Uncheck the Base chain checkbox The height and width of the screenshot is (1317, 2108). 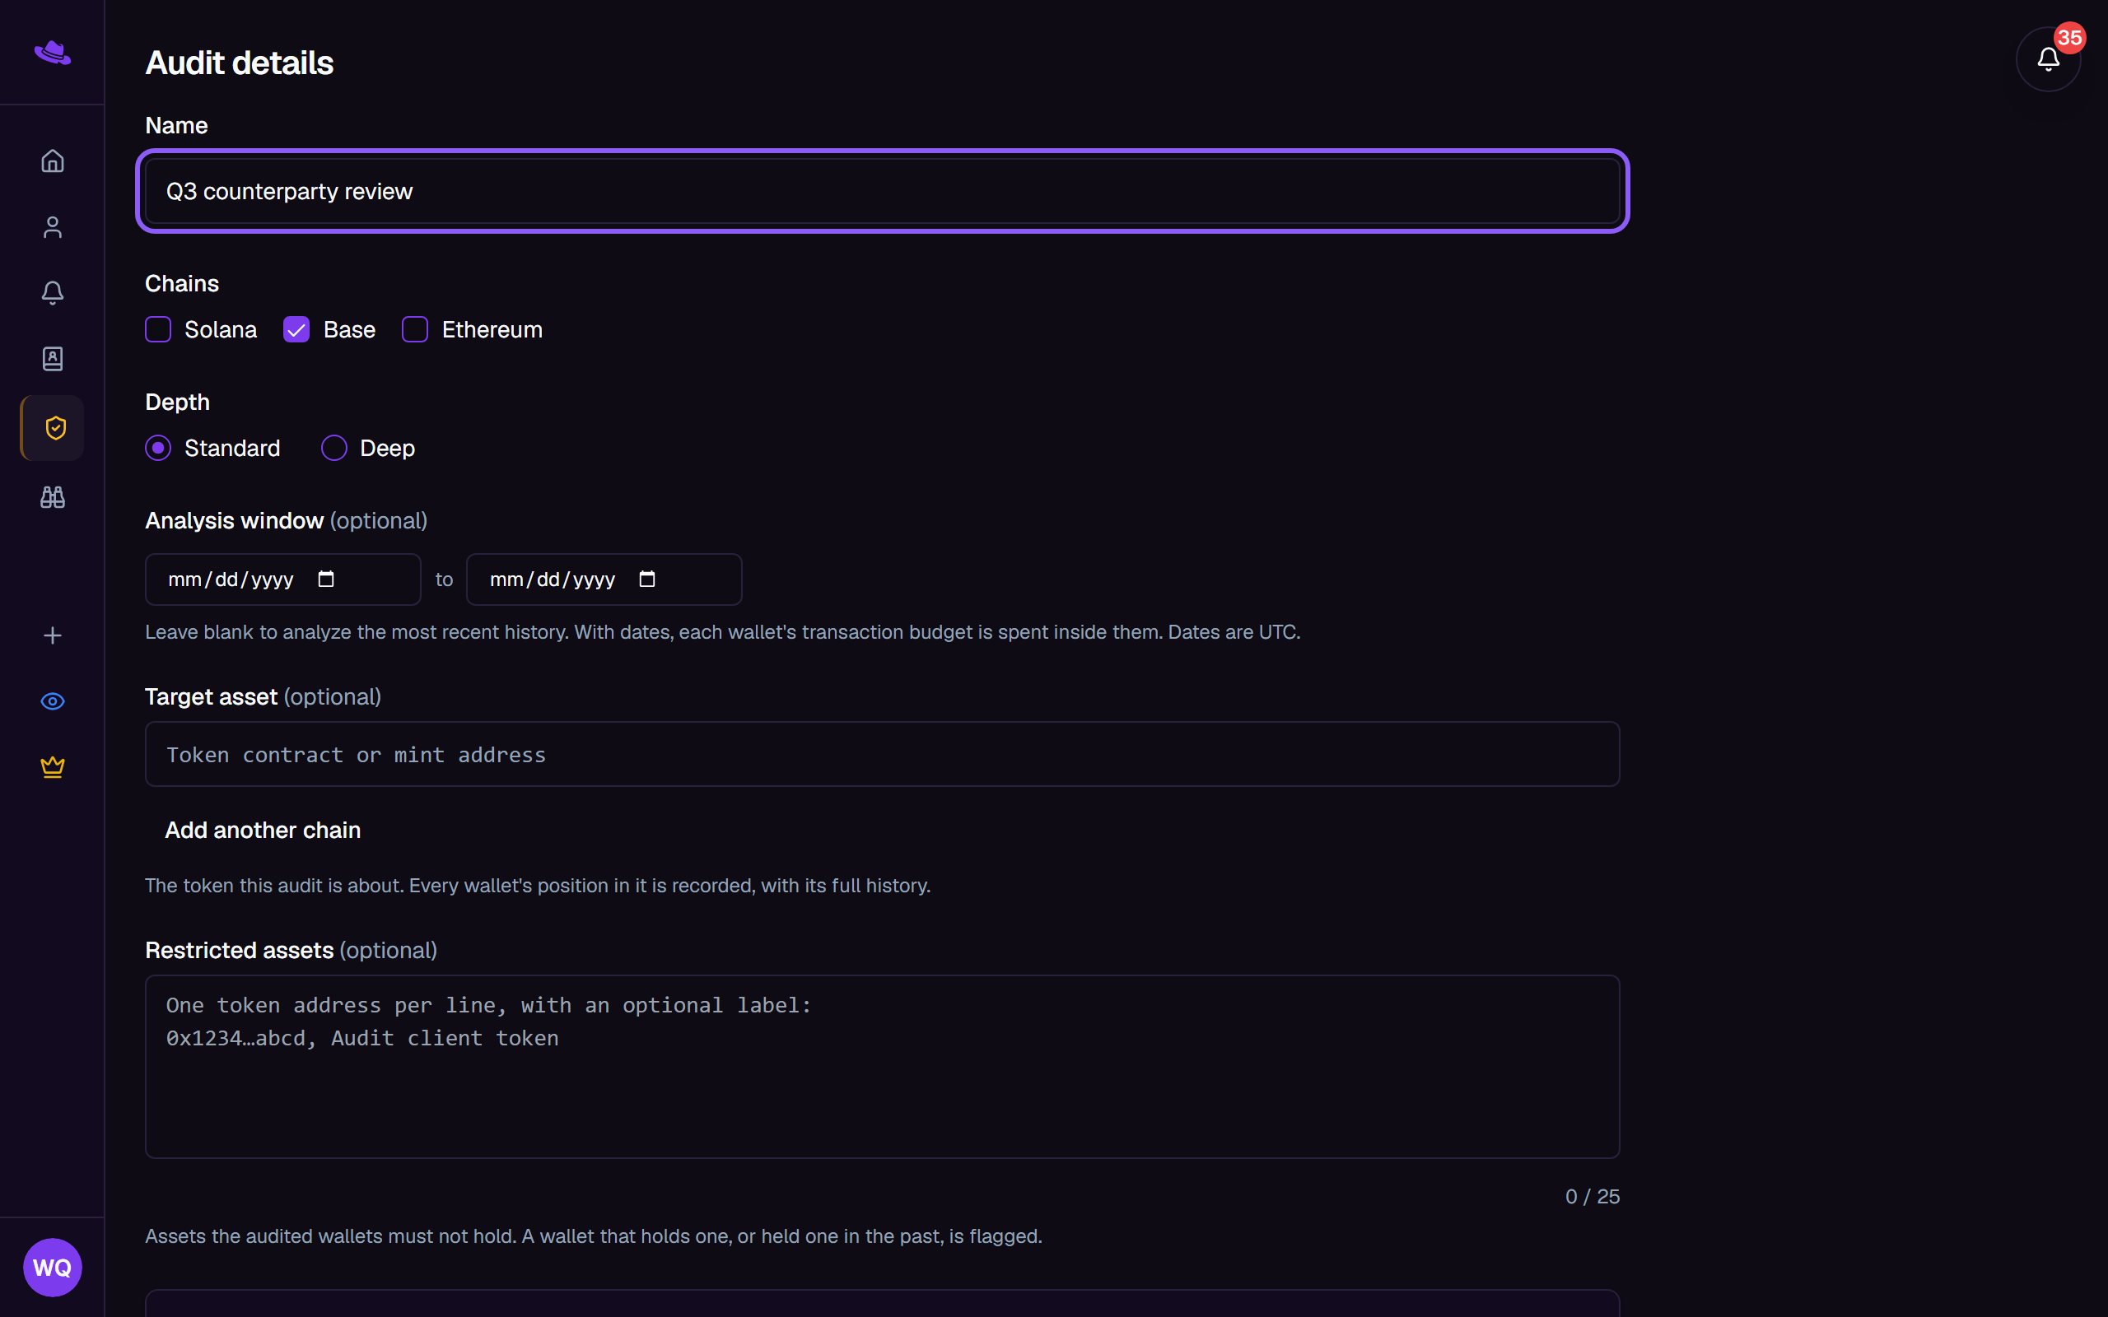(296, 330)
